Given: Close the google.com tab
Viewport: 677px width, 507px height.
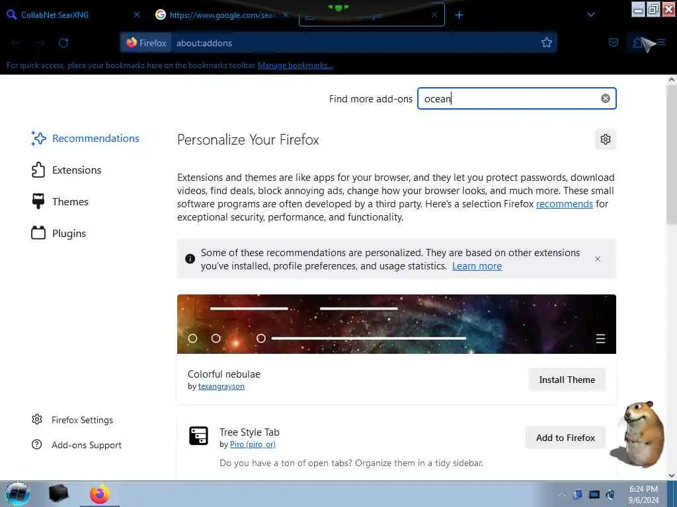Looking at the screenshot, I should point(286,15).
